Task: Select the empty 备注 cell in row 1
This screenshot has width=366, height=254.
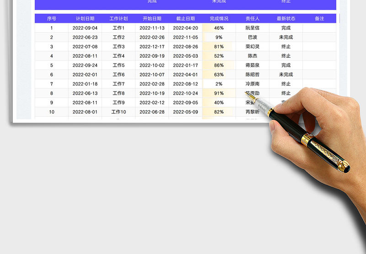Action: [319, 28]
